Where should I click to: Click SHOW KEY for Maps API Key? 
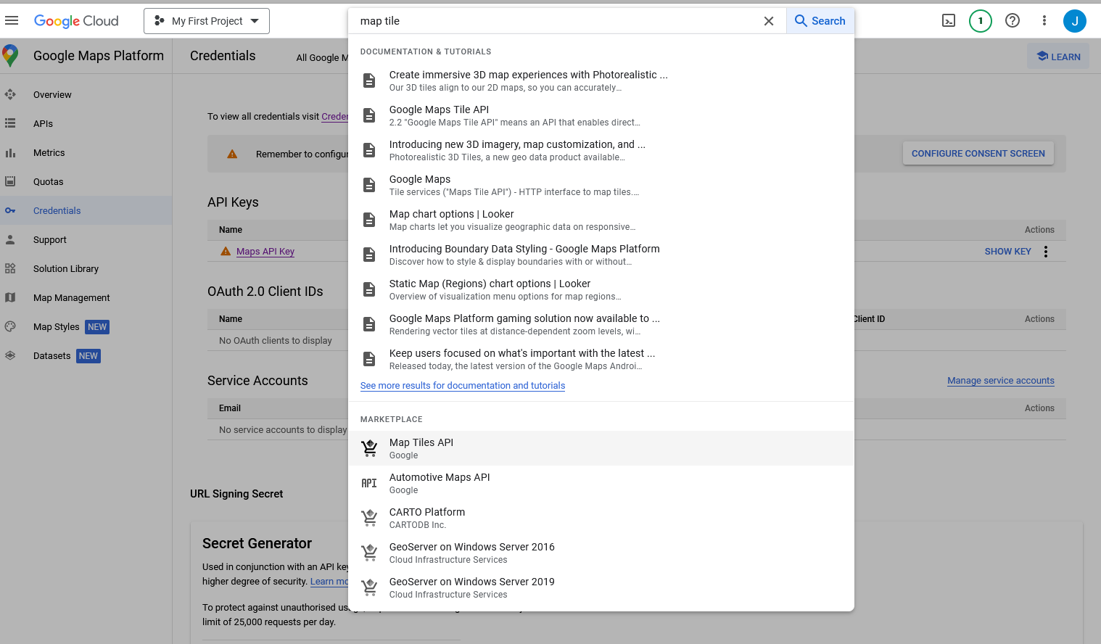click(1008, 252)
